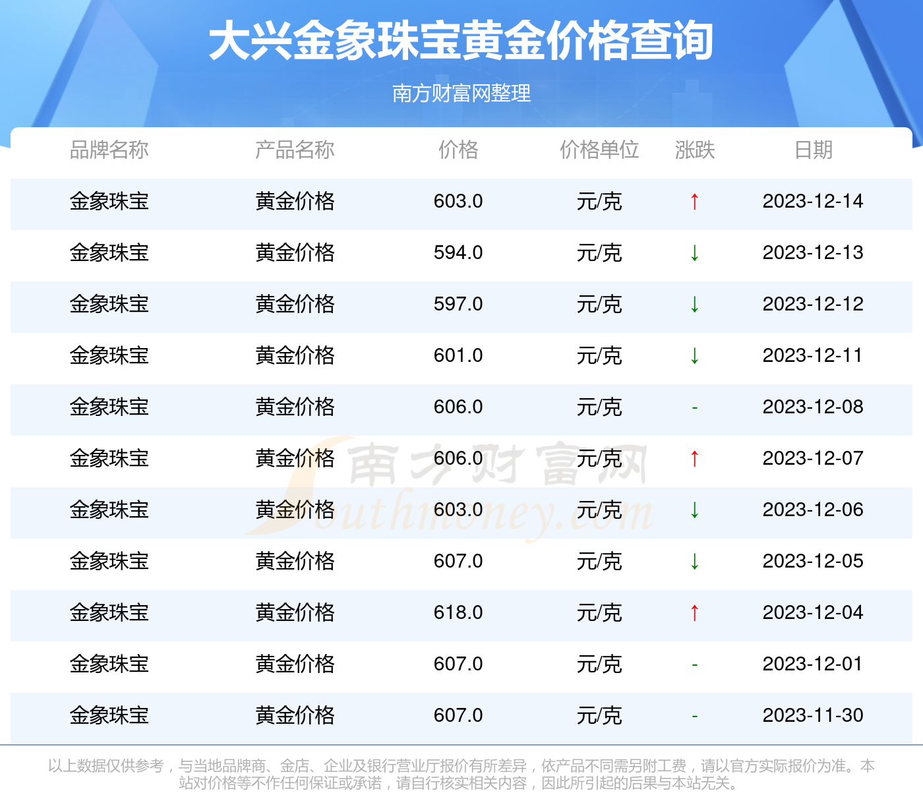Click the price 607.0 for 2023-12-05
This screenshot has height=793, width=923.
[x=458, y=561]
